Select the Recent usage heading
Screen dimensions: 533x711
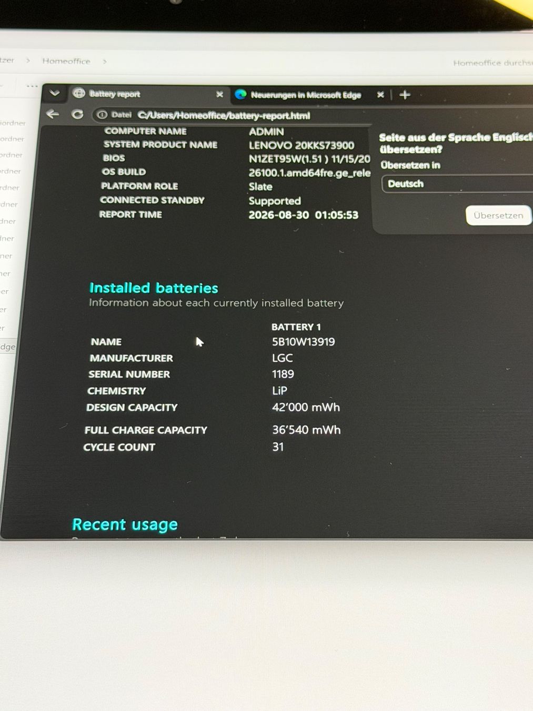[125, 524]
